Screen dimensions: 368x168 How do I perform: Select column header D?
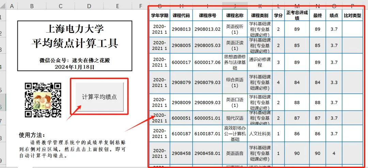coord(89,6)
